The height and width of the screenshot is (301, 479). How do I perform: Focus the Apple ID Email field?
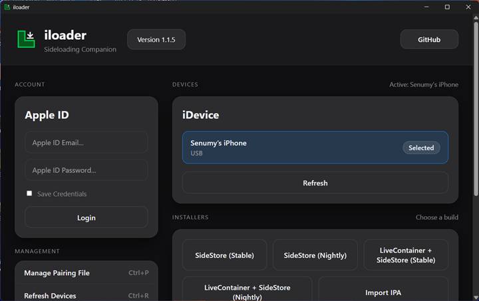pos(86,142)
